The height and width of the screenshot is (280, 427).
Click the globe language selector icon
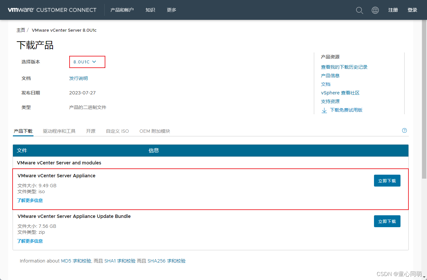click(x=375, y=10)
